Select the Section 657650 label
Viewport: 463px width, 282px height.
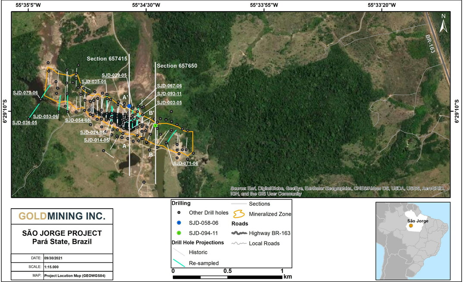[177, 66]
